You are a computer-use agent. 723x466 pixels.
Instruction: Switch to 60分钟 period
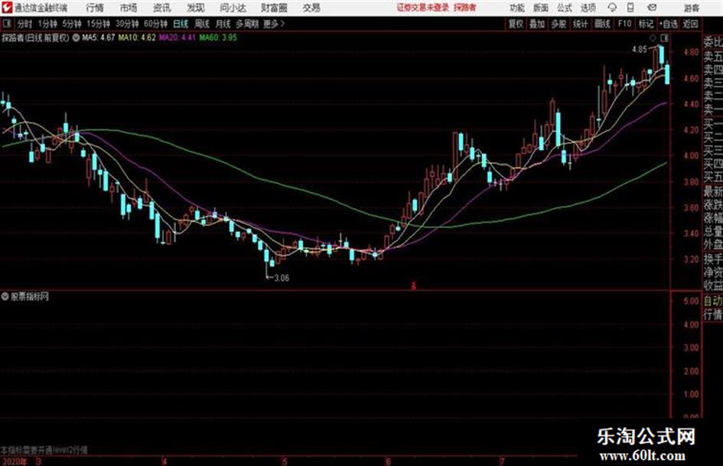coord(156,24)
